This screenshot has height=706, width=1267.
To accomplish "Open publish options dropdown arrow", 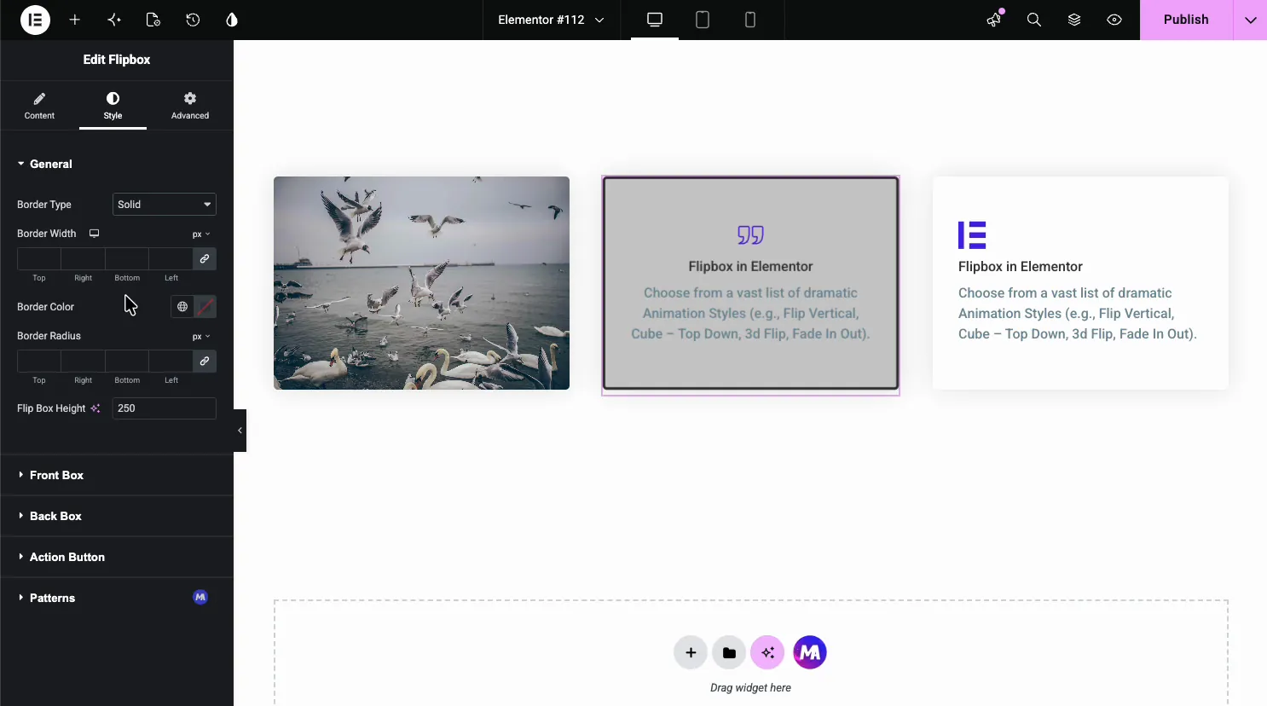I will pos(1251,20).
